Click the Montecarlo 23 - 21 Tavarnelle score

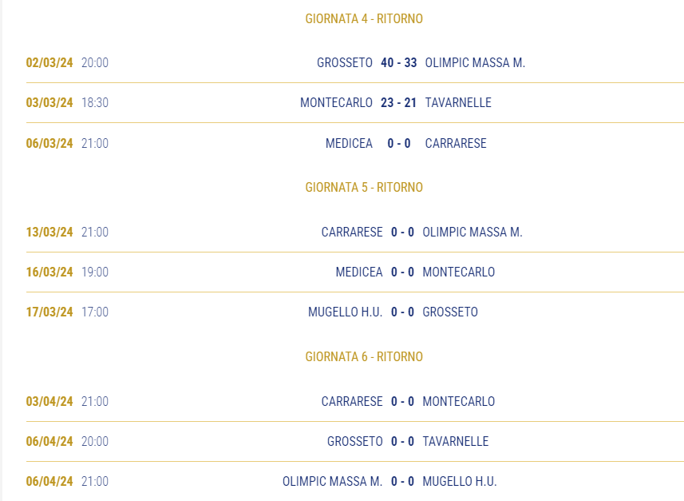(x=399, y=102)
